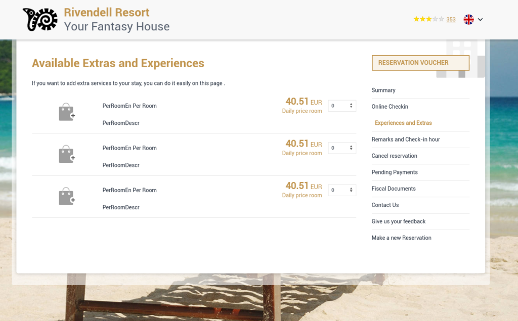Open quantity dropdown for the first extra
This screenshot has width=518, height=321.
coord(342,106)
